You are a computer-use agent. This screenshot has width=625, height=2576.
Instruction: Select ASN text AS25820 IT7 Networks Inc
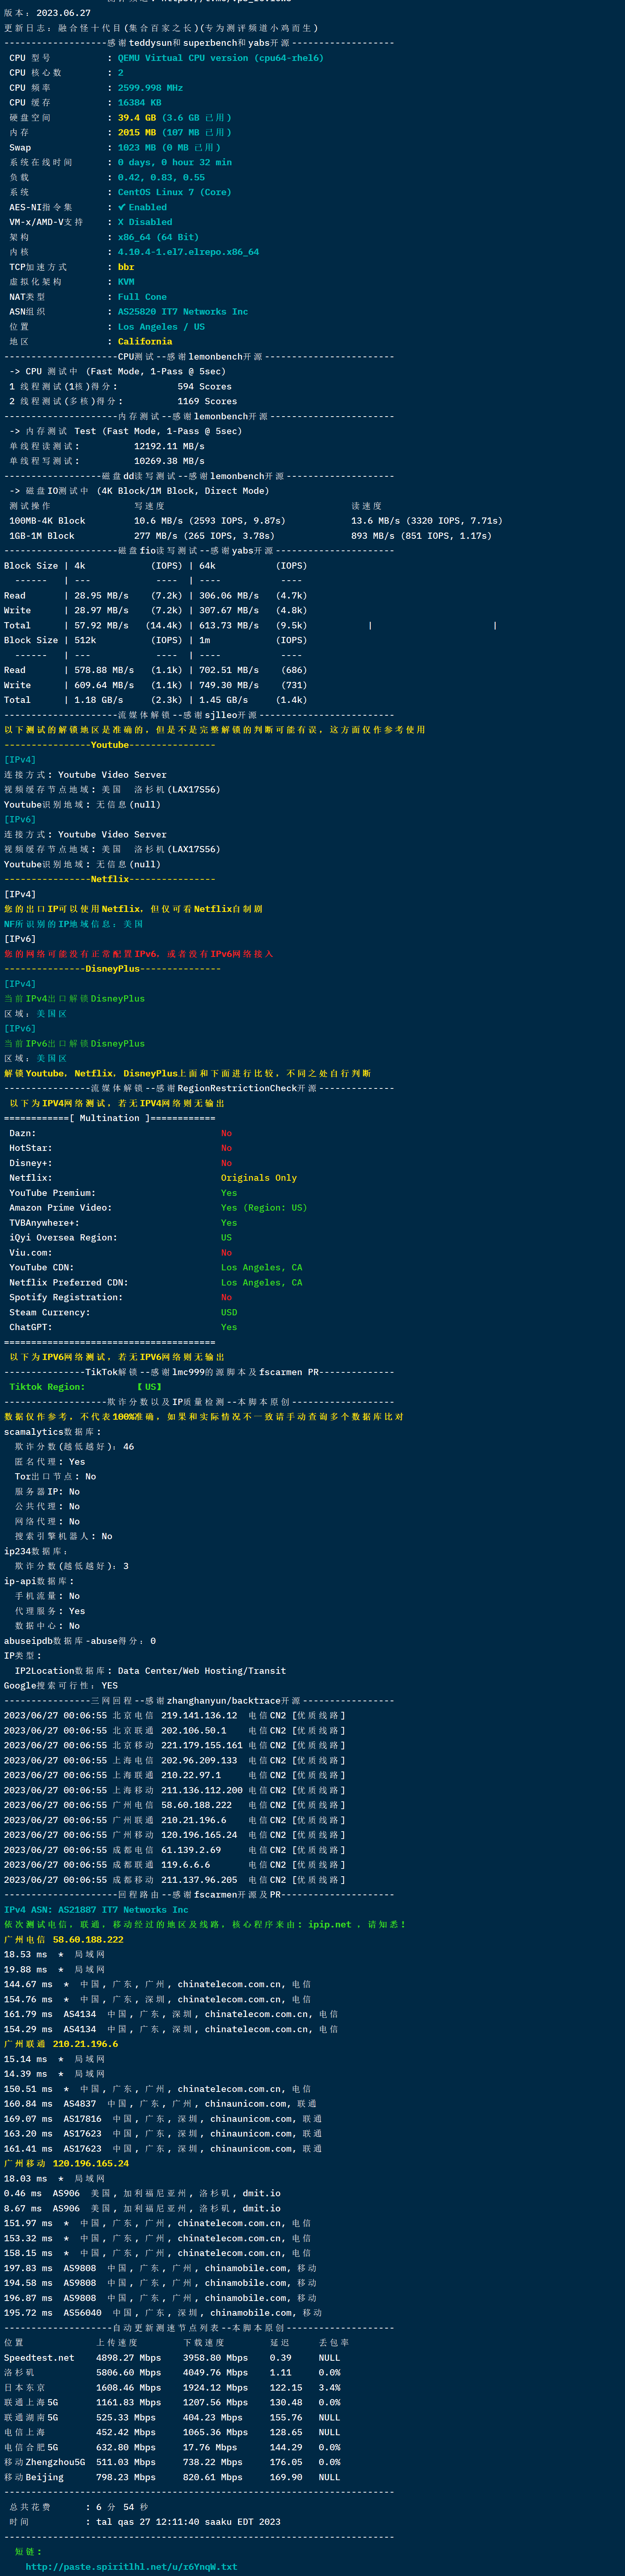(183, 312)
